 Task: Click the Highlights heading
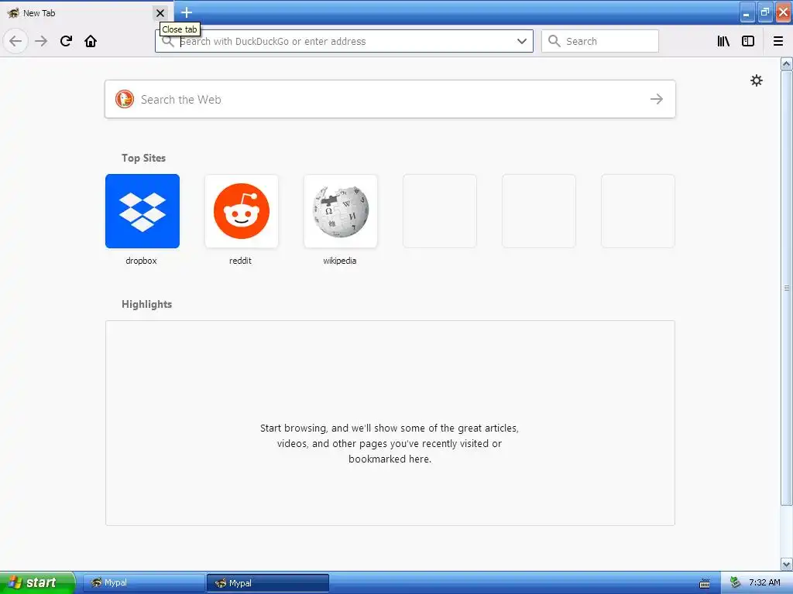click(146, 304)
